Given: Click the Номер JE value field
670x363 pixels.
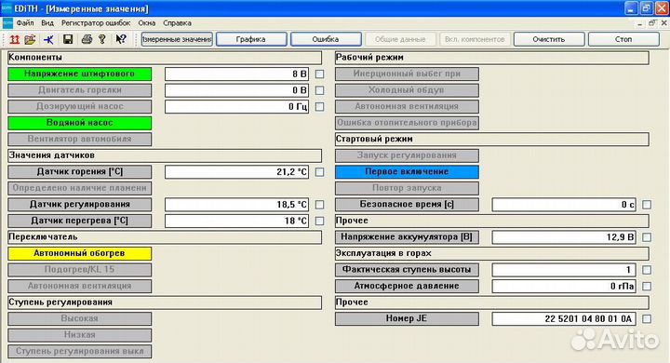Looking at the screenshot, I should coord(564,319).
